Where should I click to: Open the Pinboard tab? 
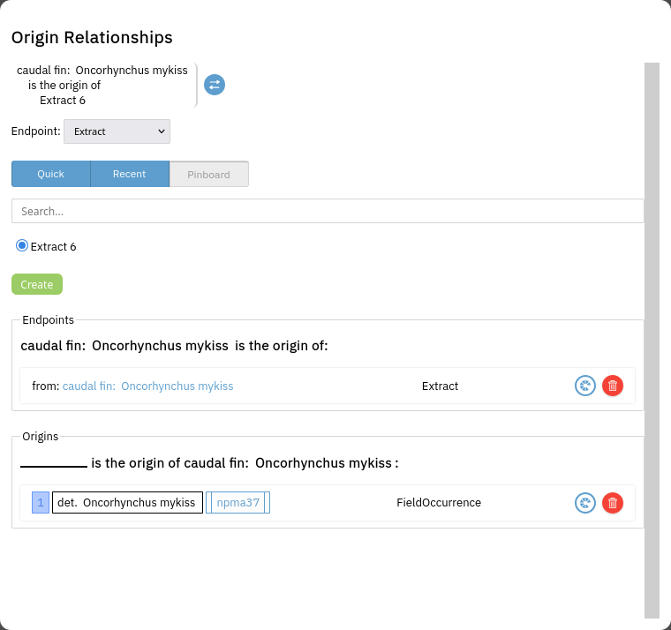pos(208,175)
